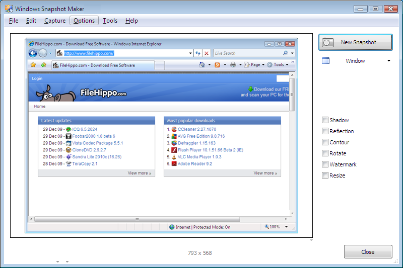Click the IE Back arrow button

click(33, 53)
